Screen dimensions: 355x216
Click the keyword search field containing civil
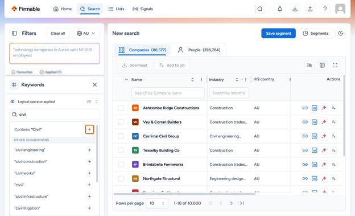coord(55,115)
